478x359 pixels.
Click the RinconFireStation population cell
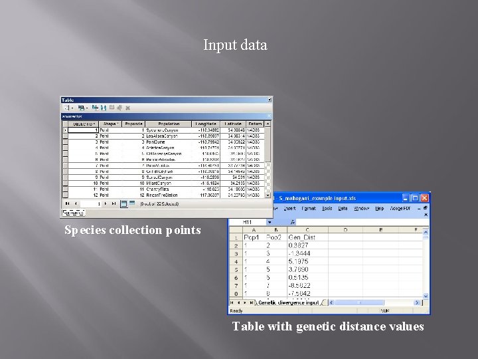(169, 195)
